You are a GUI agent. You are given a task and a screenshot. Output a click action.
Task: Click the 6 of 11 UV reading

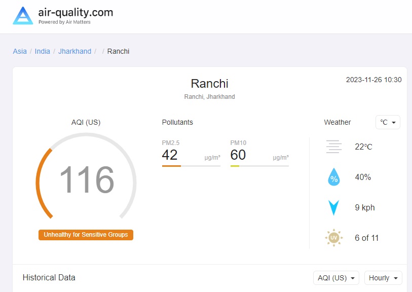click(367, 238)
